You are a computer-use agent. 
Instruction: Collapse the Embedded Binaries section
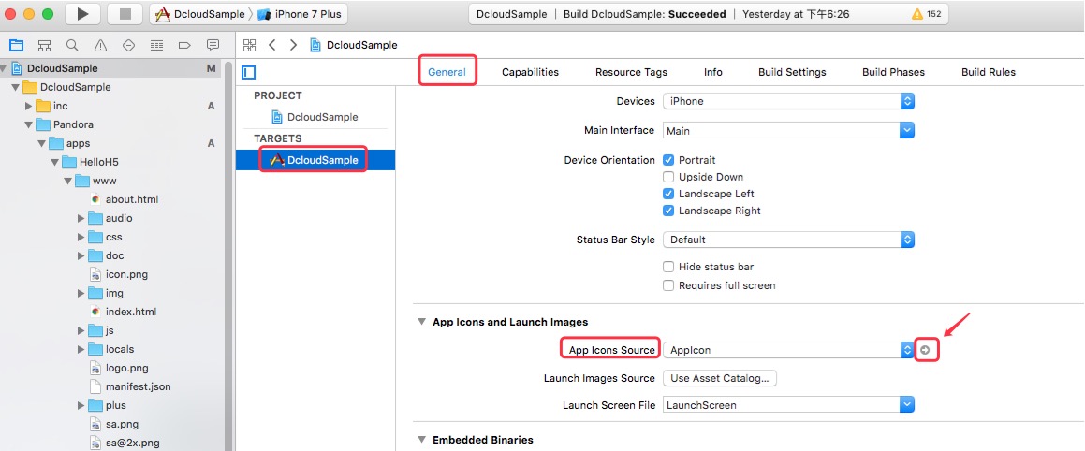click(420, 439)
